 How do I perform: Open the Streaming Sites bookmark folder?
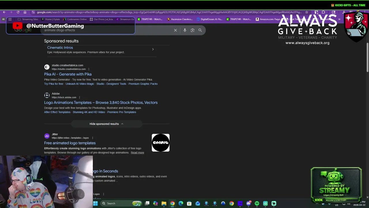tap(28, 19)
